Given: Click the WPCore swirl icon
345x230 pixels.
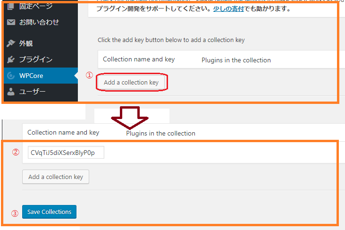Looking at the screenshot, I should tap(11, 76).
